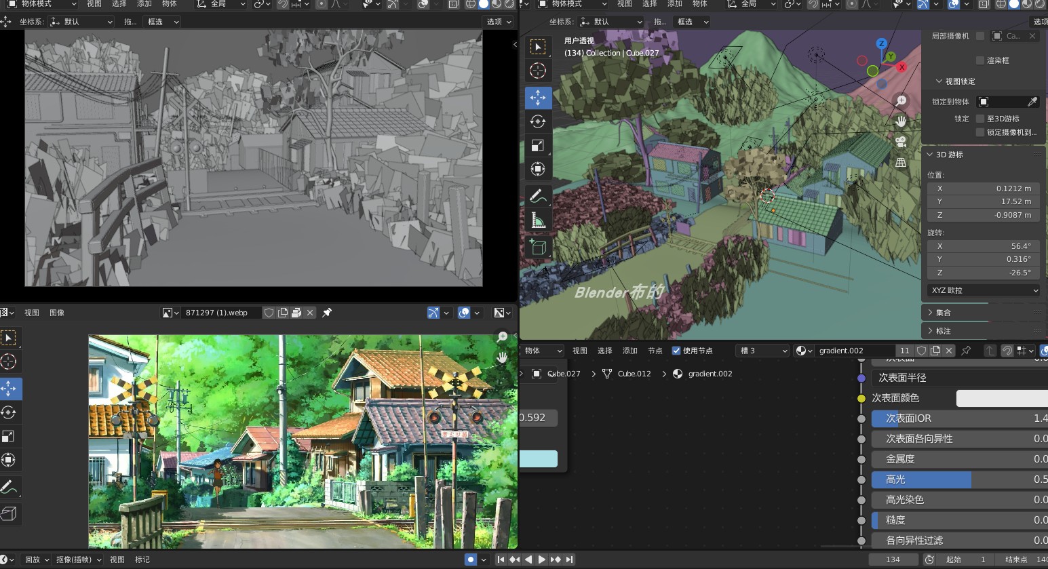Toggle X-ray mode in the right viewport header
The height and width of the screenshot is (569, 1048).
point(984,4)
